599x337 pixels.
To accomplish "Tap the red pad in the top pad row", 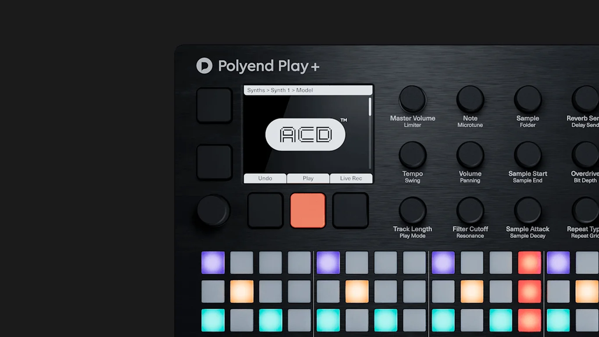I will pos(529,262).
